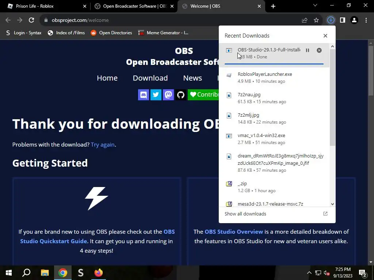
Task: Click the green Contribute button
Action: pyautogui.click(x=203, y=95)
